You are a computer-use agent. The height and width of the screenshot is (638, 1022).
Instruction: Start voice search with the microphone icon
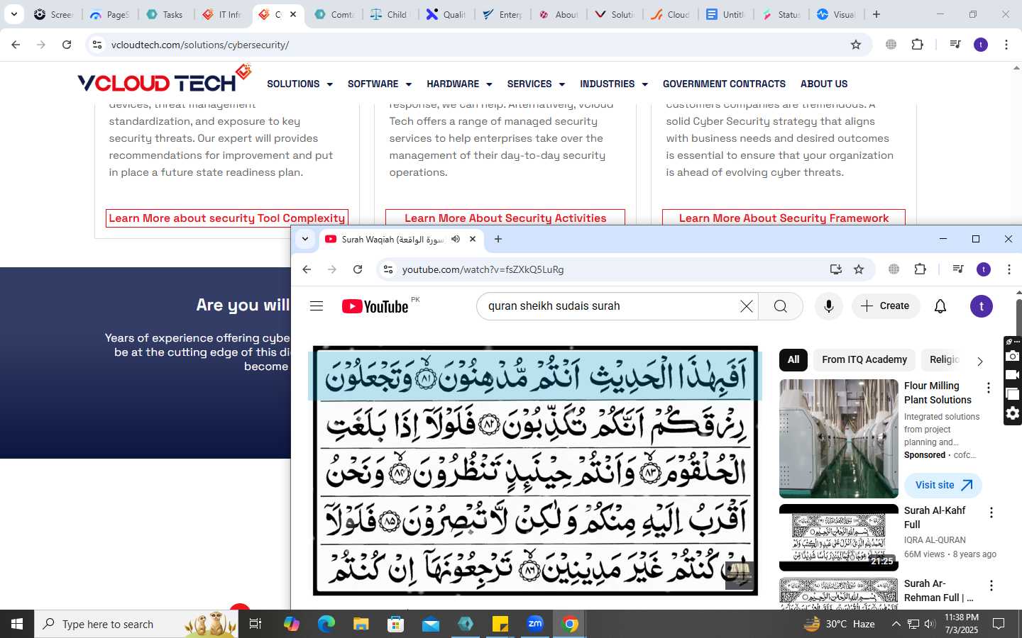tap(828, 306)
